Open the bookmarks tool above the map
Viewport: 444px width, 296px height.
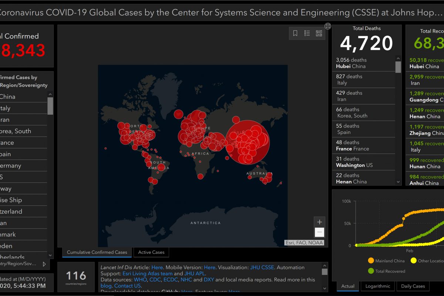click(x=295, y=33)
